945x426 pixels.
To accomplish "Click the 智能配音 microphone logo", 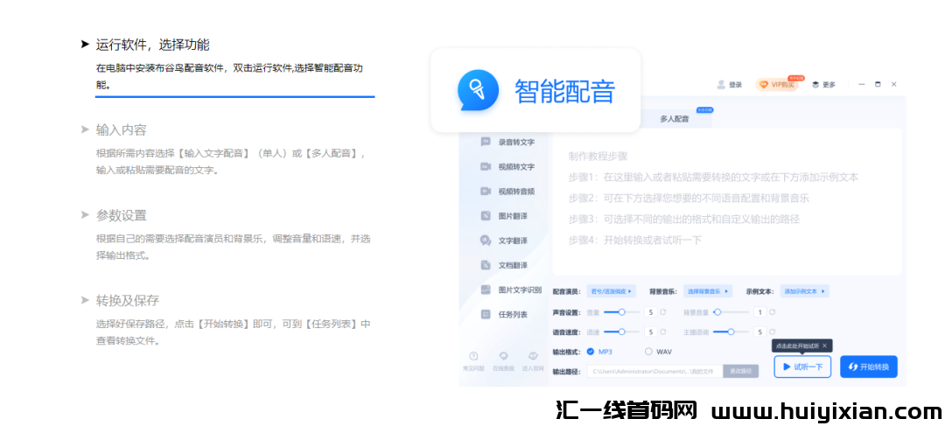I will [x=478, y=90].
